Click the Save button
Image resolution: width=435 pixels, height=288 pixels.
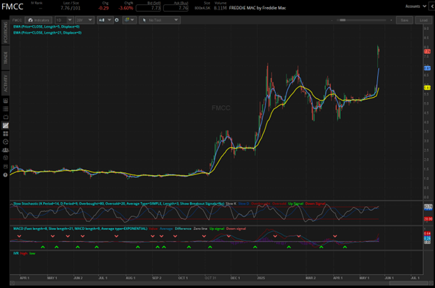[x=404, y=20]
